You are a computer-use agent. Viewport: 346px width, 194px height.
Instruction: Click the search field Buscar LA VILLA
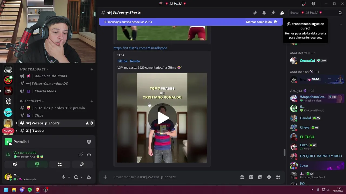tap(316, 13)
